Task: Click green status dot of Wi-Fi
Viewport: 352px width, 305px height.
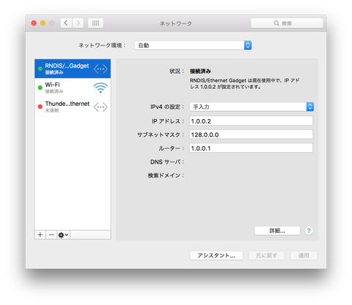Action: click(40, 87)
